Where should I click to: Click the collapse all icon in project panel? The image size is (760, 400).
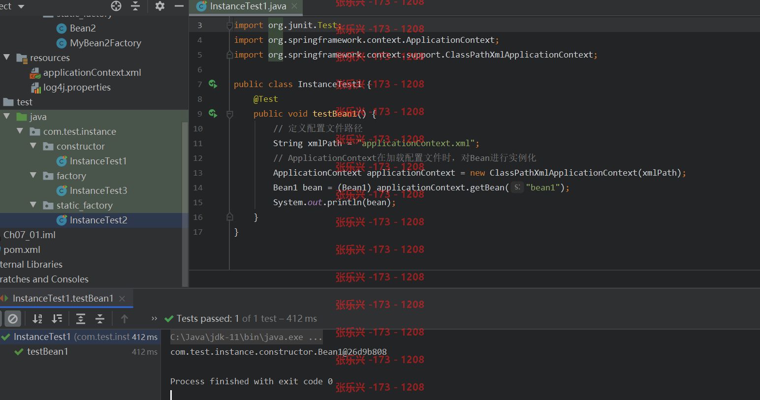click(135, 6)
